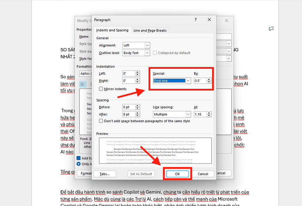This screenshot has width=302, height=206.
Task: Enable the Mirror indents checkbox
Action: click(x=101, y=89)
